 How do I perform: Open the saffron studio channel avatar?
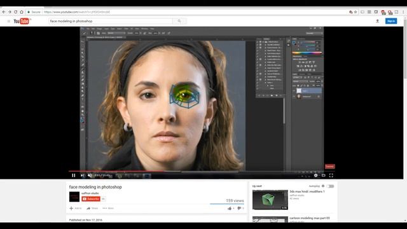[x=74, y=197]
